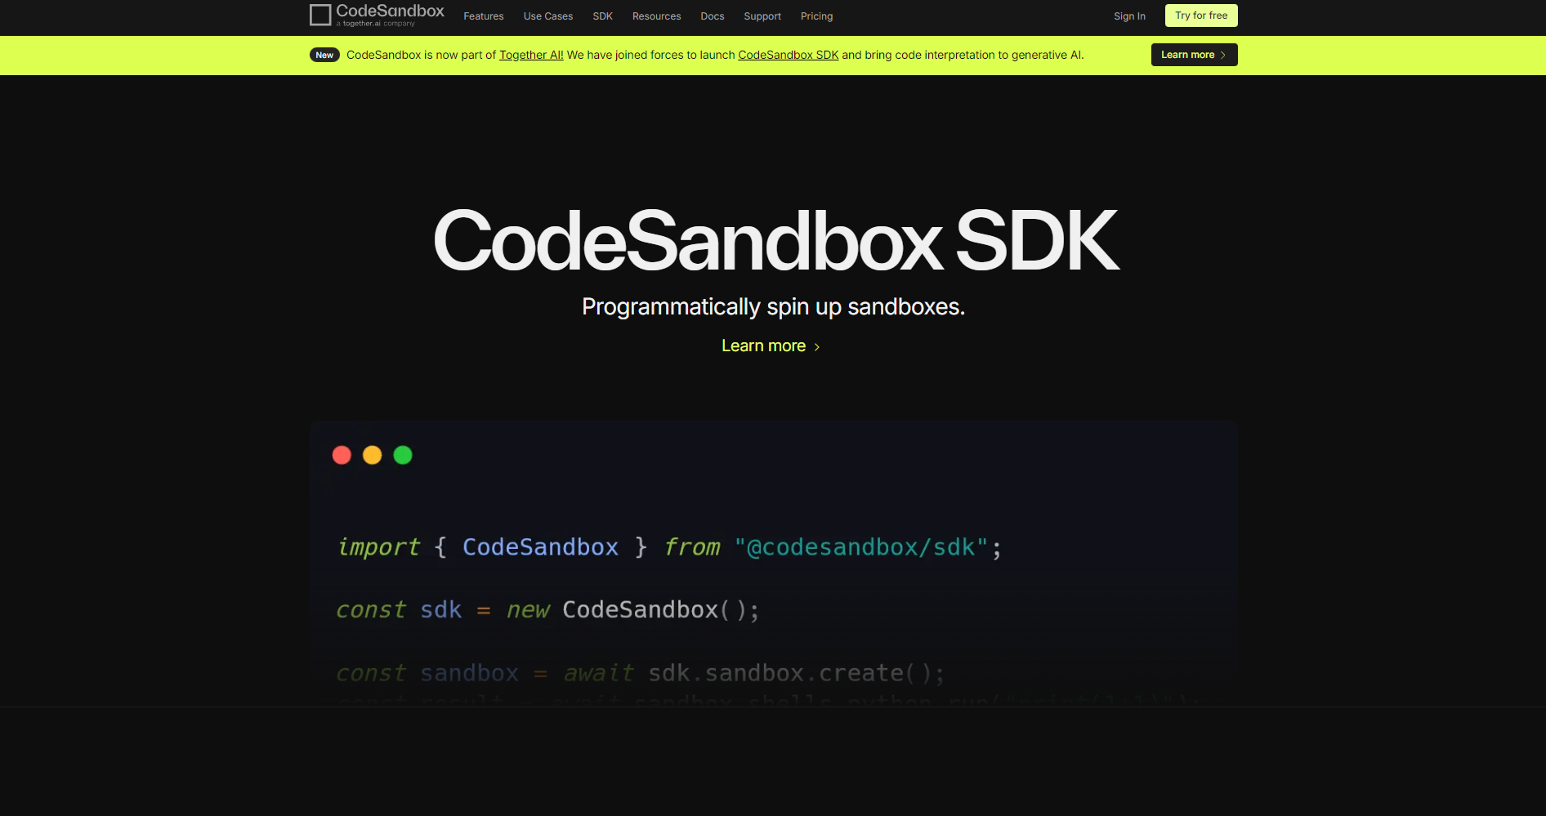
Task: Click the yellow dot in code window
Action: coord(372,455)
